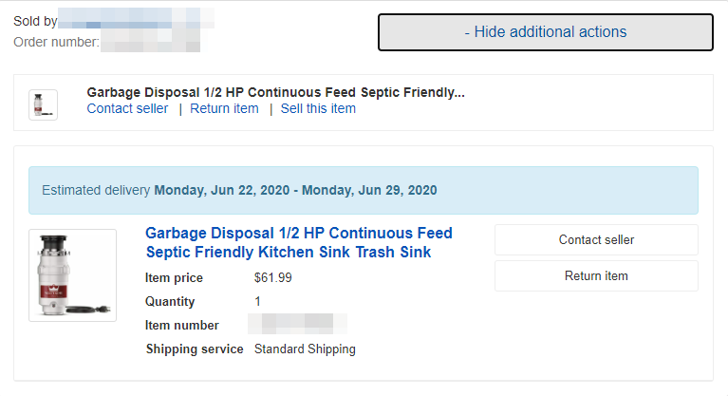
Task: Click the boxed Return item button
Action: (596, 276)
